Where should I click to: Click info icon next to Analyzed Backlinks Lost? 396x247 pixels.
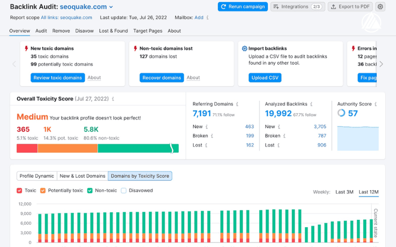pos(278,145)
